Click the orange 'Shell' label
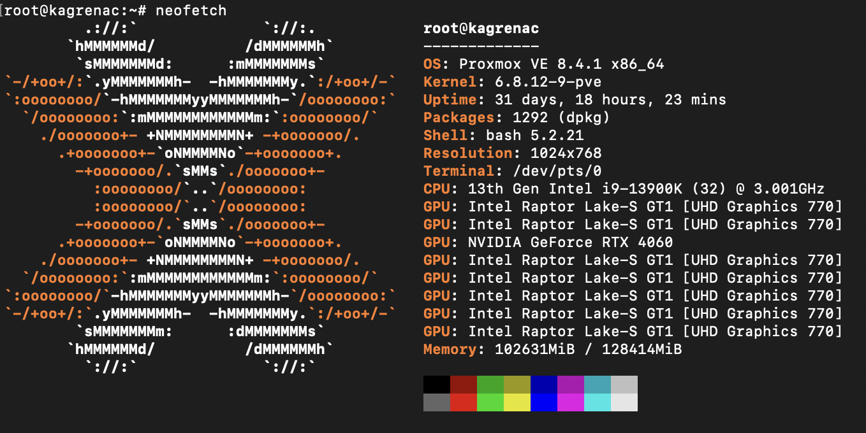 pyautogui.click(x=446, y=136)
